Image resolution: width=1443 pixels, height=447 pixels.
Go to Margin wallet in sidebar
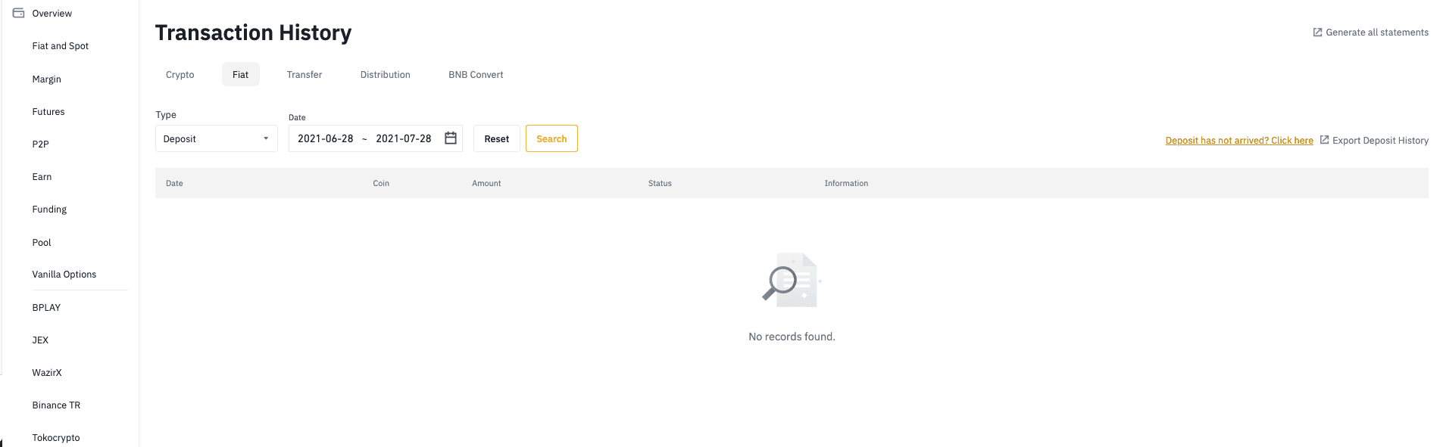pos(47,79)
